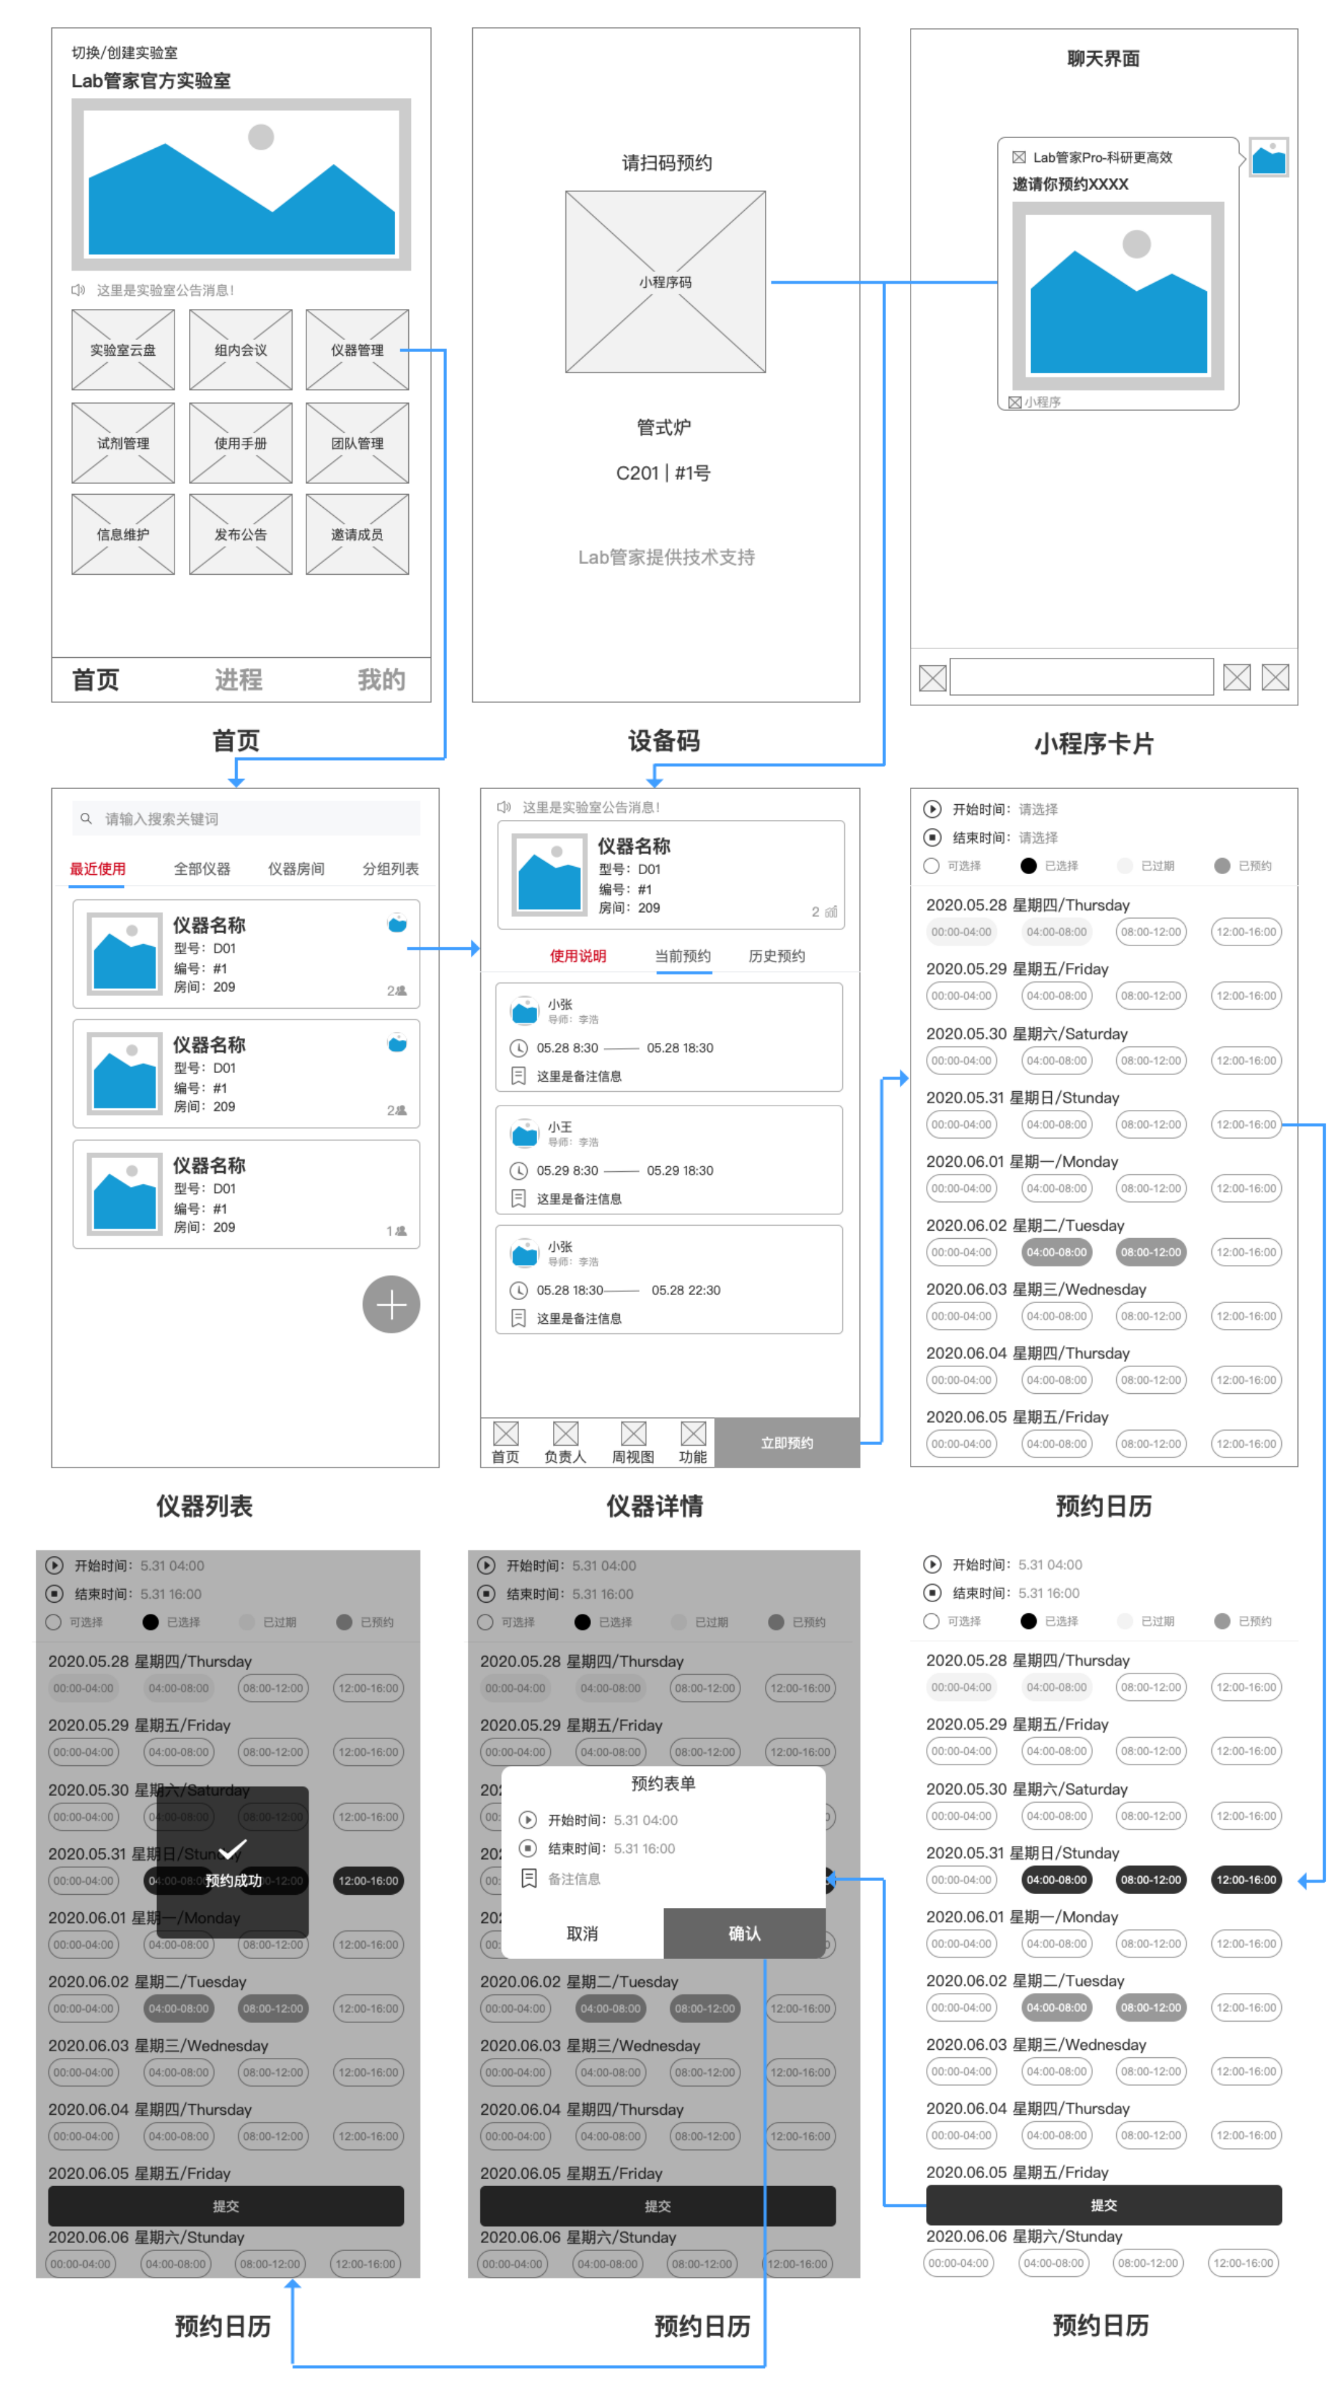Image resolution: width=1342 pixels, height=2385 pixels.
Task: Click 提交 in the unshaded filled calendar
Action: [1104, 2206]
